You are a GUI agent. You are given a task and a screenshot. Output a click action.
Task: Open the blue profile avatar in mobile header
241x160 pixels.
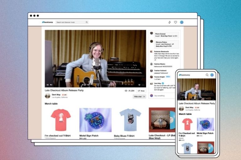[x=212, y=75]
